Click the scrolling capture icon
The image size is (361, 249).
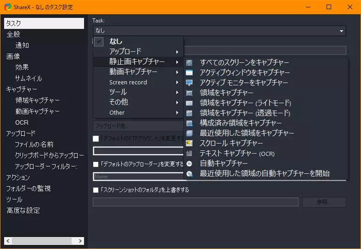(x=189, y=144)
